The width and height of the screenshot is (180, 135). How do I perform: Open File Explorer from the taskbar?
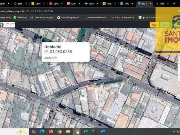point(68,132)
